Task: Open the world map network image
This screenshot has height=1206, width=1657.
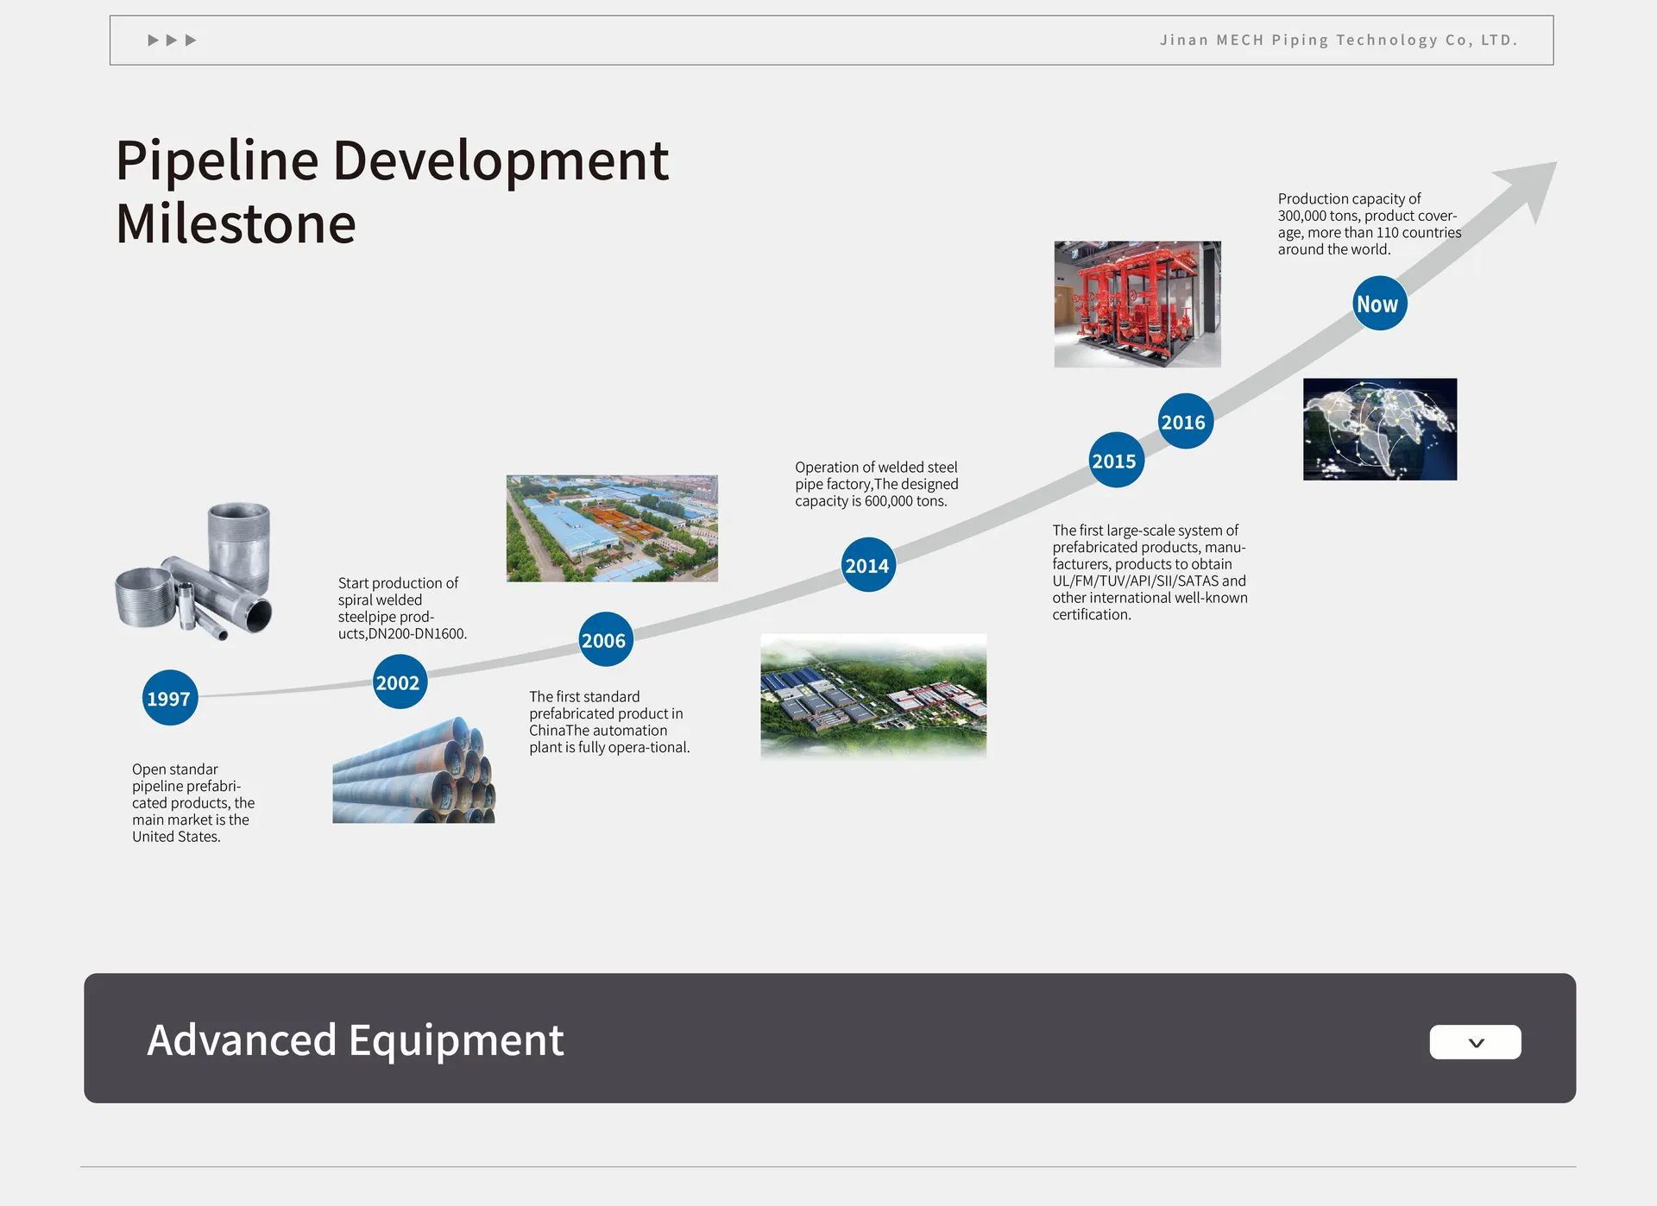Action: pyautogui.click(x=1379, y=429)
